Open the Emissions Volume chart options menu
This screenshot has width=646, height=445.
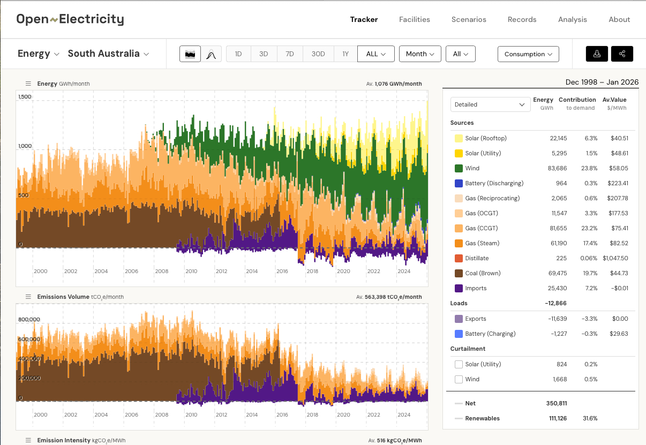coord(28,297)
